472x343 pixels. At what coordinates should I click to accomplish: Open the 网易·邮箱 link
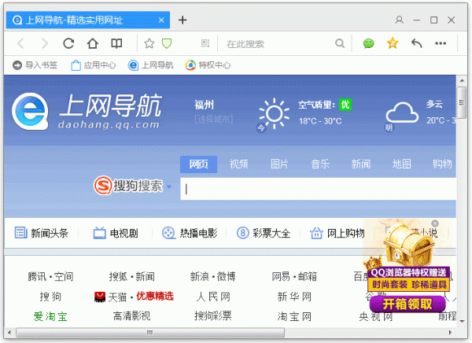pos(294,276)
